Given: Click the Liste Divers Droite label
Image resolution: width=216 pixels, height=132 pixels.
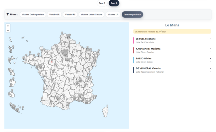Looking at the screenshot, I should (x=144, y=62).
